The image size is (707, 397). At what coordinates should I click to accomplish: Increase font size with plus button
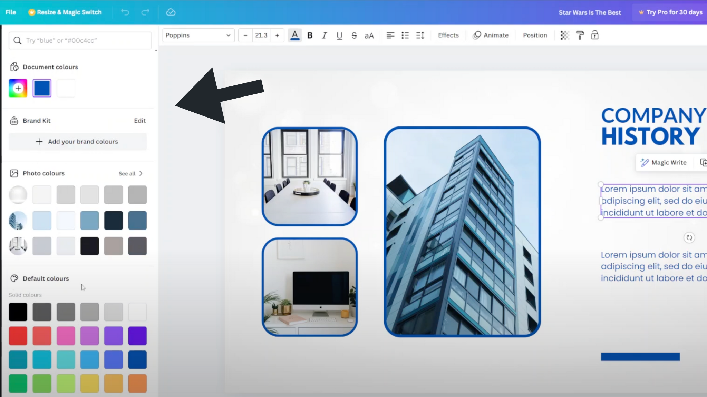(x=277, y=35)
